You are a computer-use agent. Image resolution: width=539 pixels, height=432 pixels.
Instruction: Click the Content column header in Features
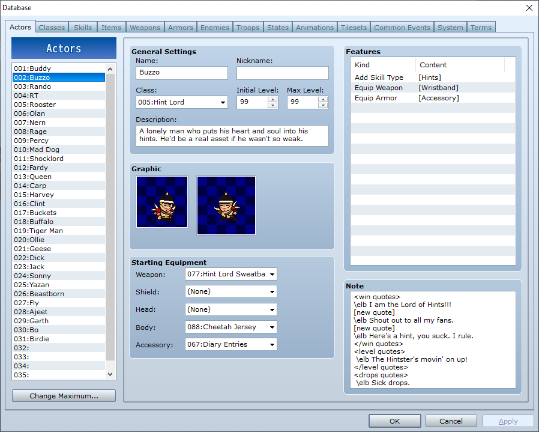pos(460,65)
